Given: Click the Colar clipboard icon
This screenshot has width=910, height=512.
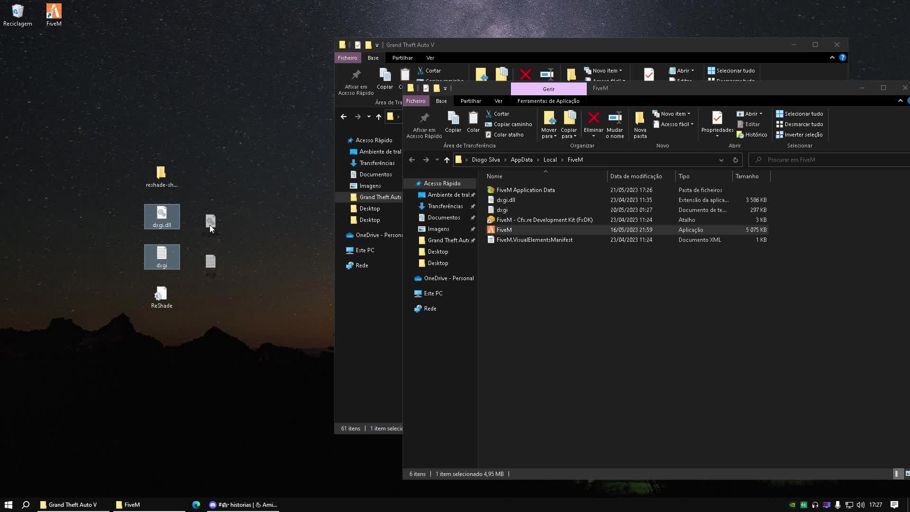Looking at the screenshot, I should point(473,118).
